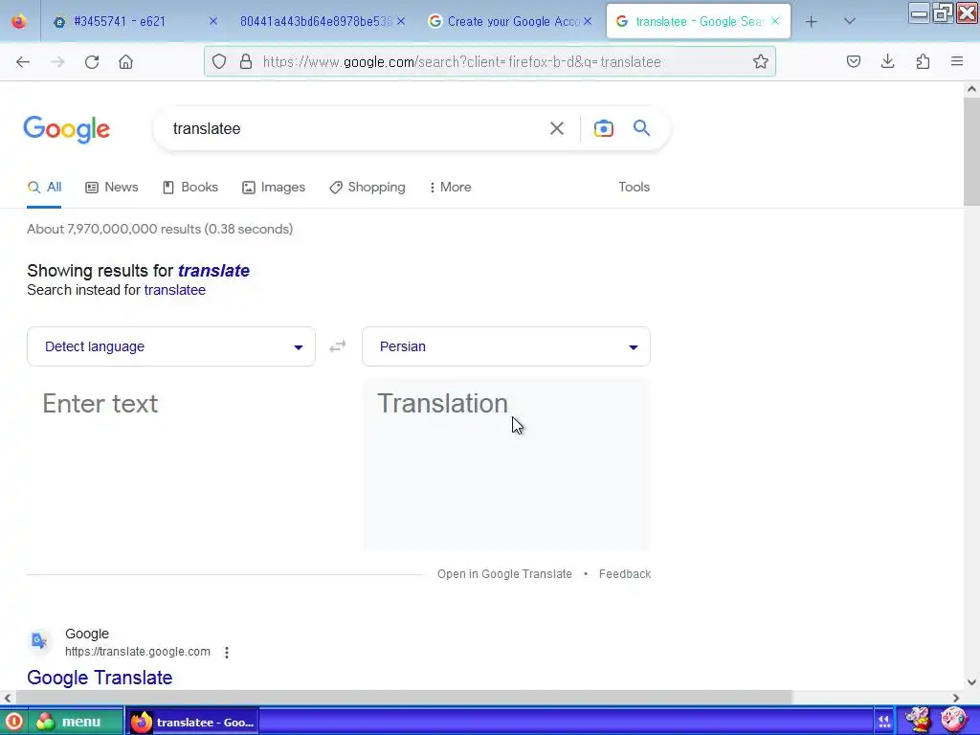
Task: Close the translatee Google Search tab
Action: coord(775,21)
